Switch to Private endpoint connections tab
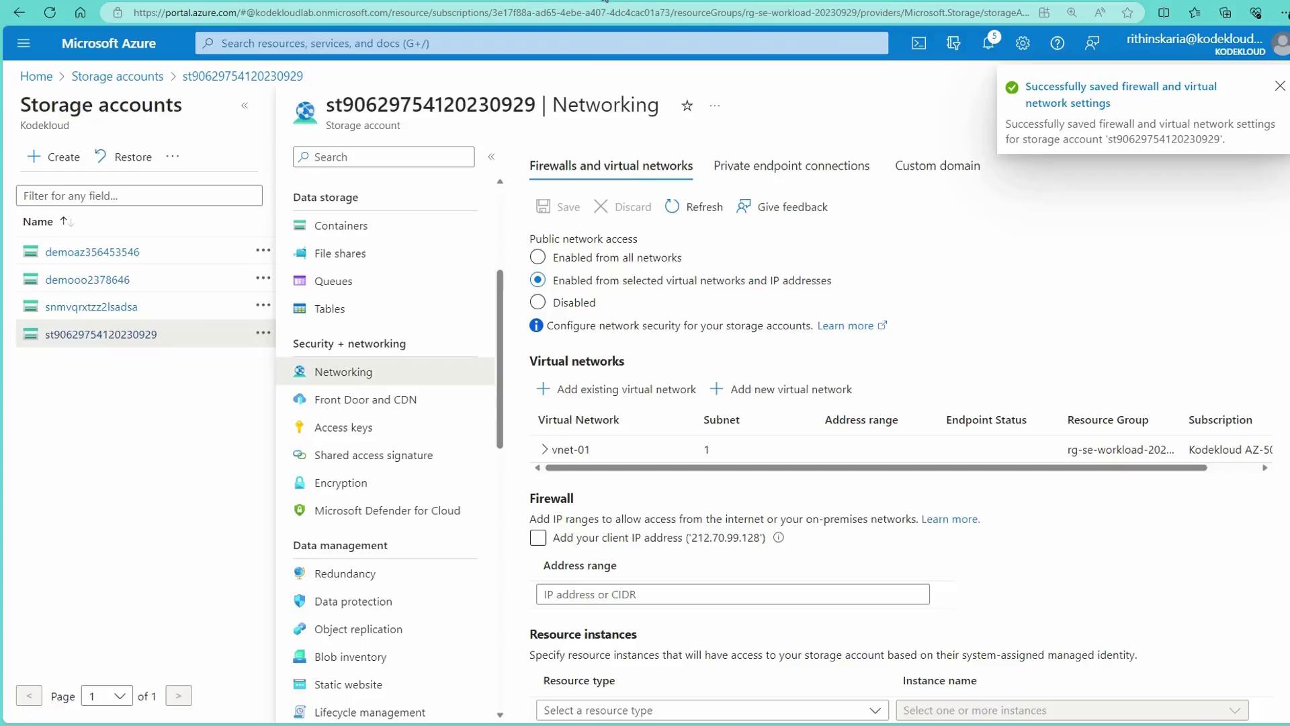This screenshot has height=726, width=1290. 791,166
